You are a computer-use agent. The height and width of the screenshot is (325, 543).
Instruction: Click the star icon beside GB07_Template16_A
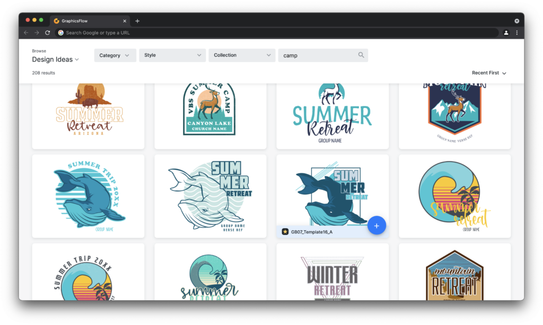coord(285,232)
